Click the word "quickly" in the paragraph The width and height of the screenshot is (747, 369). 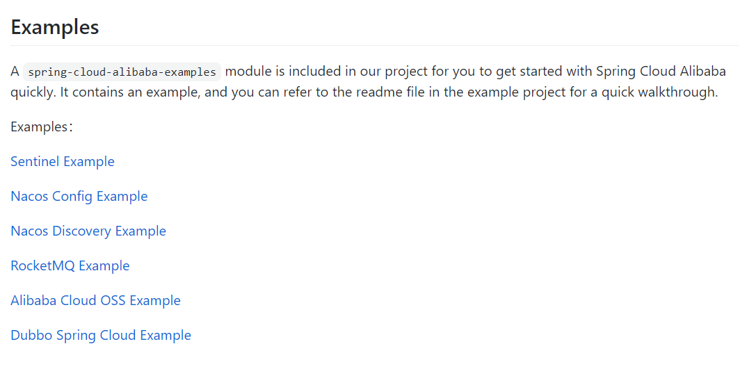[x=33, y=92]
